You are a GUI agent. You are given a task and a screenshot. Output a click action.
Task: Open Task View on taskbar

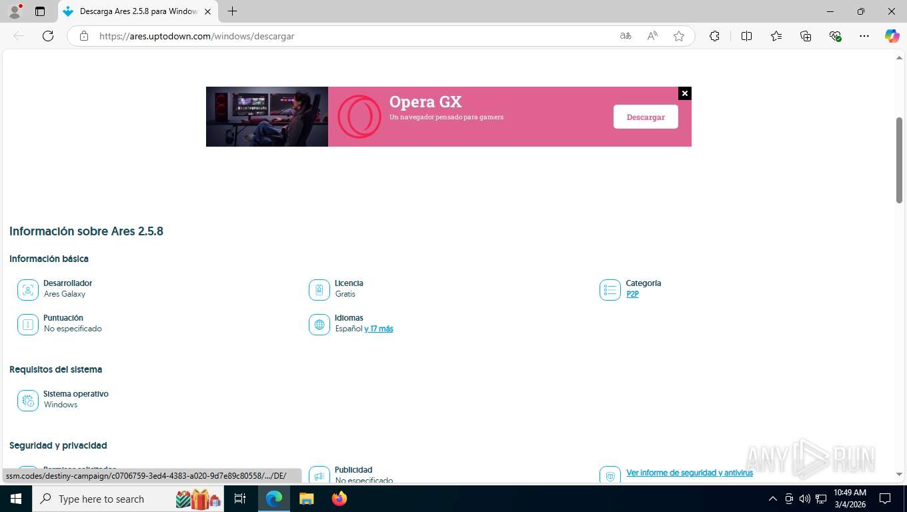tap(241, 499)
